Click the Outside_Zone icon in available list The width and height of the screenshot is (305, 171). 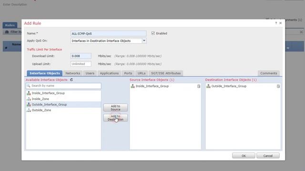tap(29, 110)
